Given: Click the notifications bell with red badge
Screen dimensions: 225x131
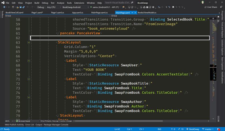Looking at the screenshot, I should click(218, 129).
